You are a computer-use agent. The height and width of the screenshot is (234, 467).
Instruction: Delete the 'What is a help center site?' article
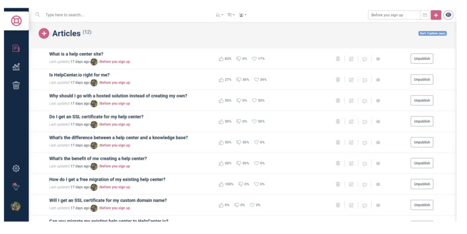(338, 59)
